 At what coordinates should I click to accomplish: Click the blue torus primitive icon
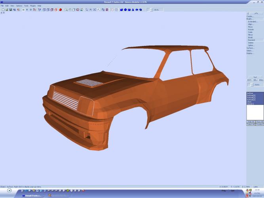[141, 10]
